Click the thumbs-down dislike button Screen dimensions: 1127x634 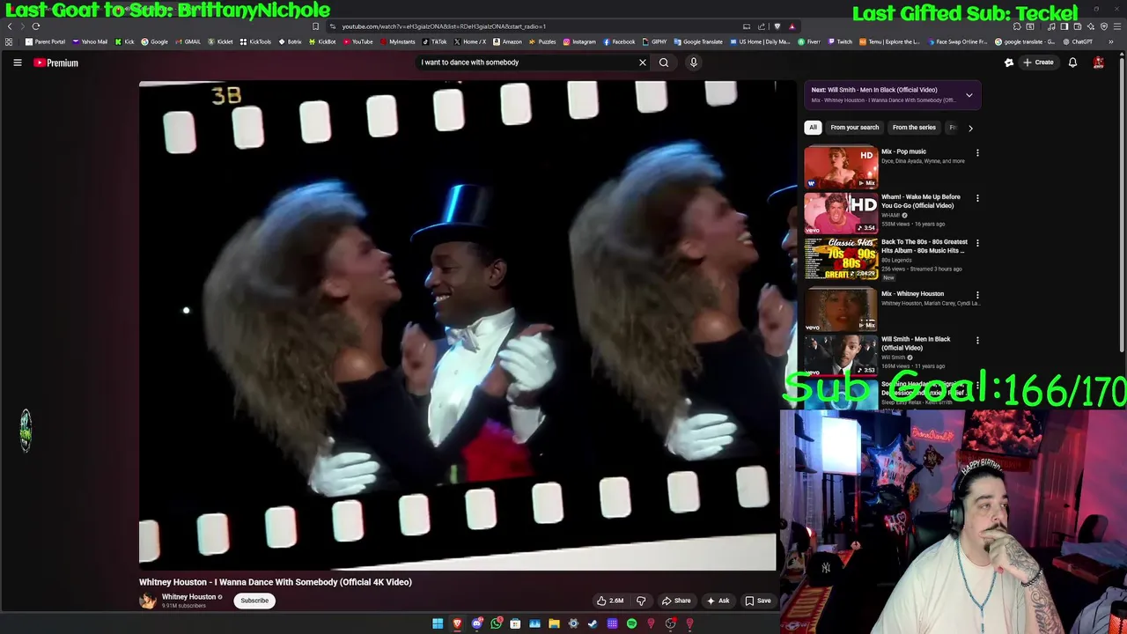pos(641,601)
